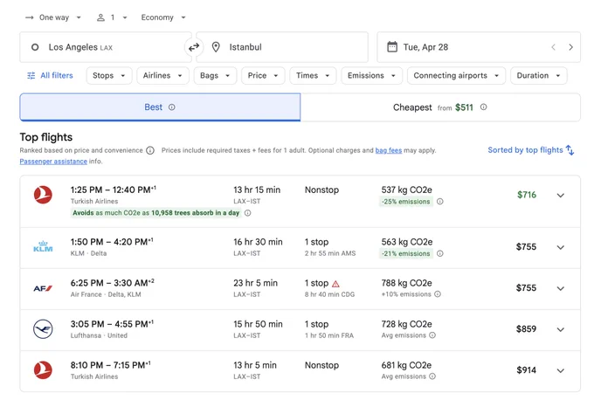Open the passenger count dropdown
The height and width of the screenshot is (400, 594).
tap(112, 17)
